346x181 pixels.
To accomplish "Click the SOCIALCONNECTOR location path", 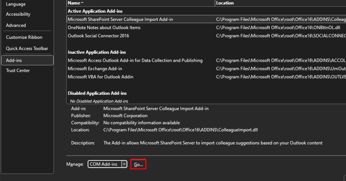I will point(281,36).
